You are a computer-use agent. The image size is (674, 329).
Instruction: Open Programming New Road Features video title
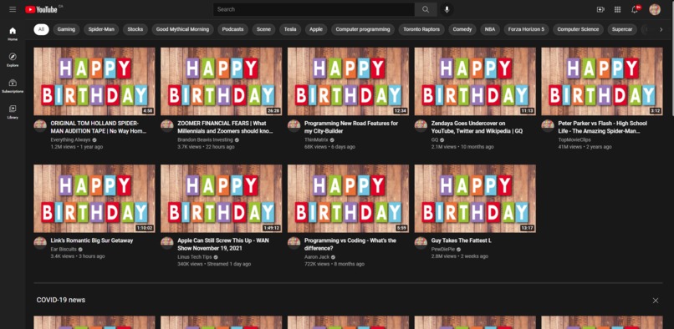click(x=351, y=127)
